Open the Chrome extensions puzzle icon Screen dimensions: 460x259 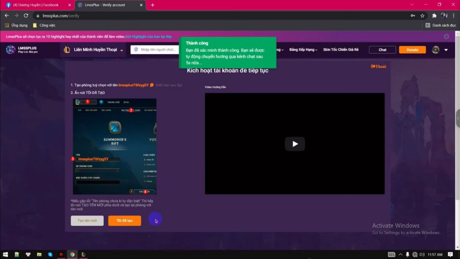click(434, 16)
